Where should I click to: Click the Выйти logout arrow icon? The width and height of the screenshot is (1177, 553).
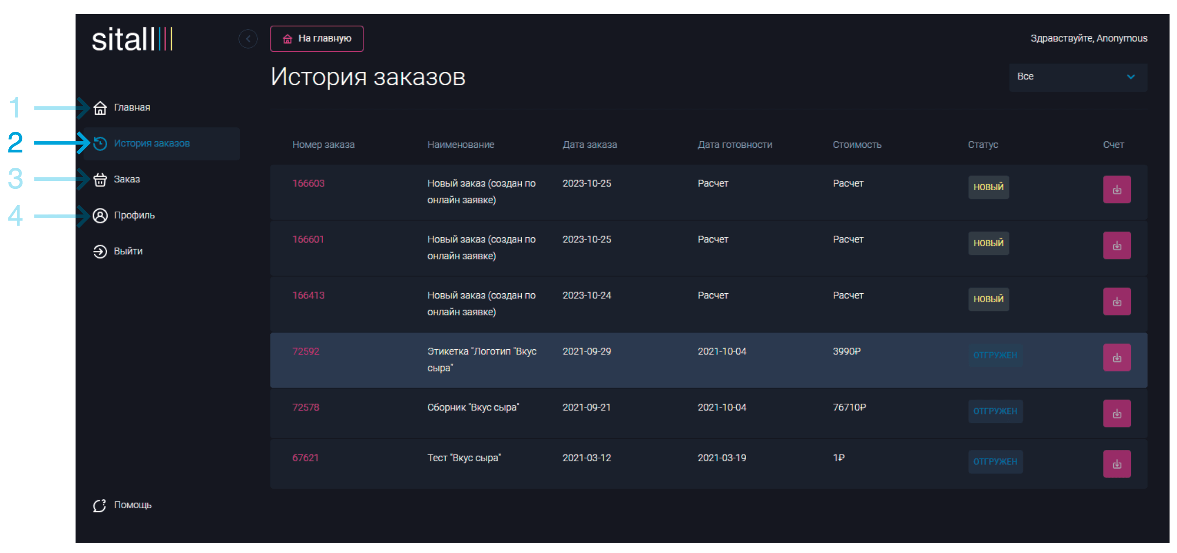tap(100, 251)
